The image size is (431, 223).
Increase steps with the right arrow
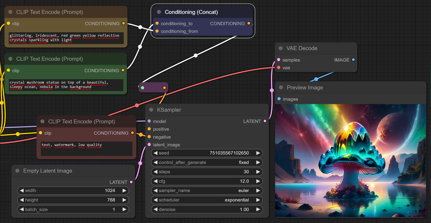coord(258,172)
